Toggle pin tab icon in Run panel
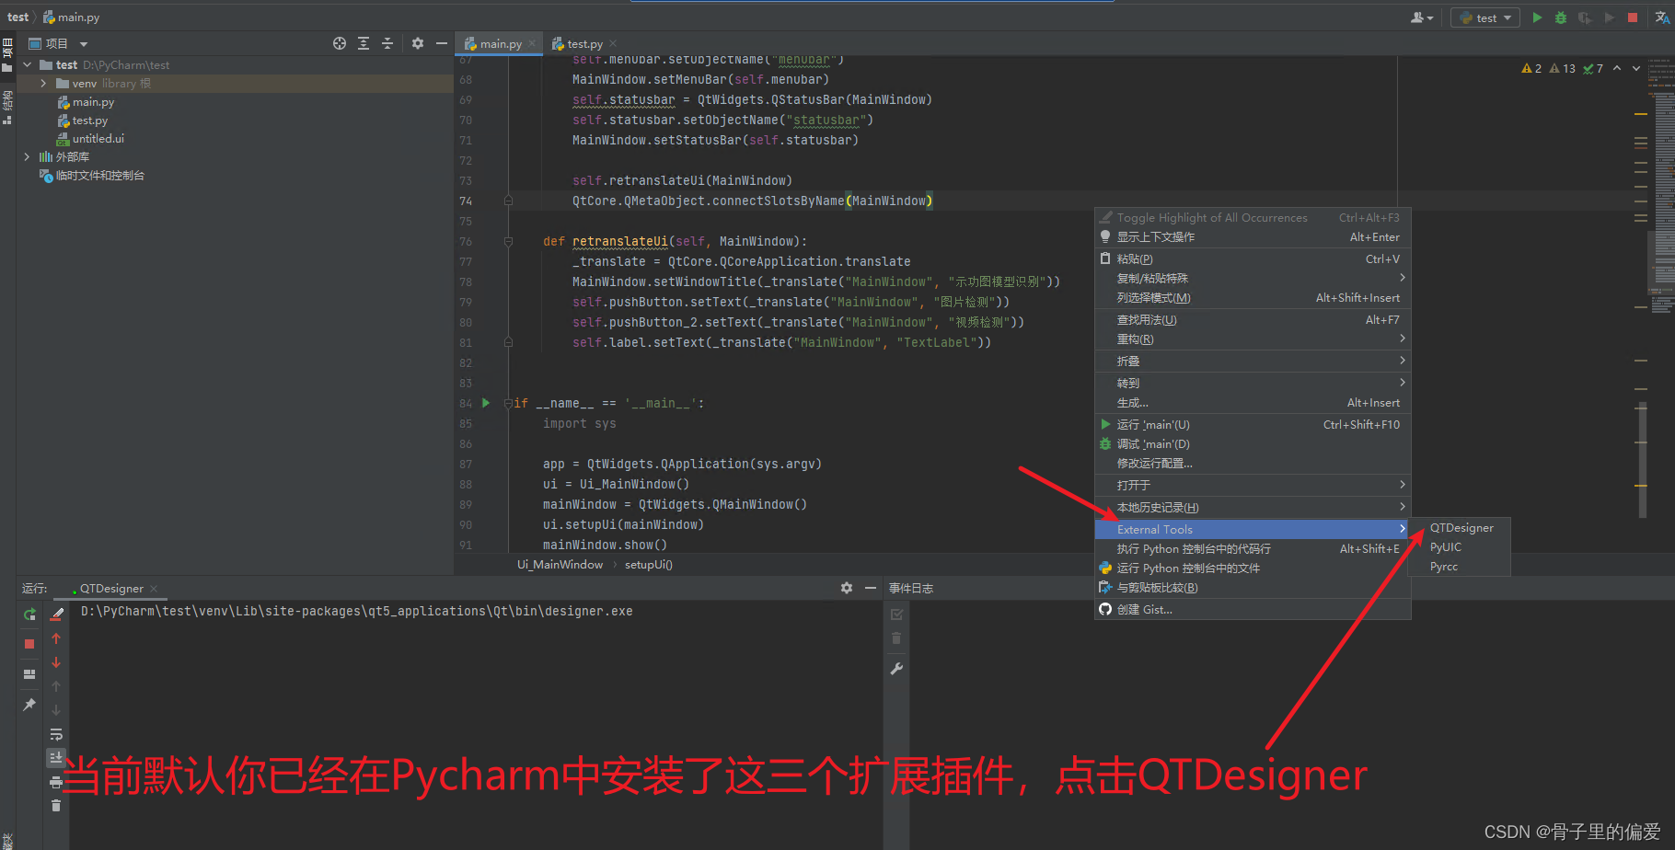Image resolution: width=1675 pixels, height=850 pixels. 29,705
